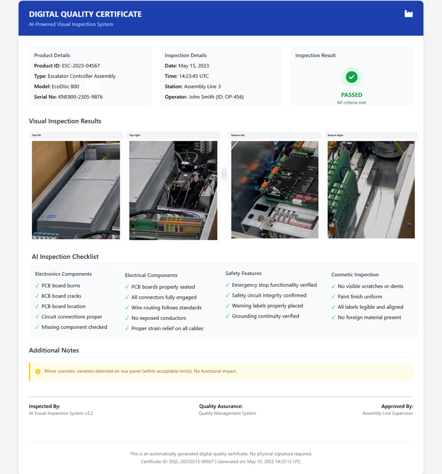The height and width of the screenshot is (474, 442).
Task: Select the Time 14:23:45 UTC line
Action: point(187,76)
